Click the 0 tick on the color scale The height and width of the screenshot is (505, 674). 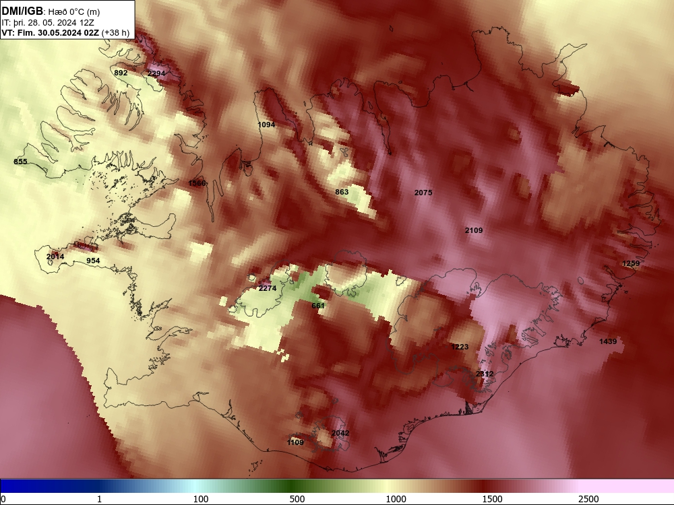coord(3,499)
